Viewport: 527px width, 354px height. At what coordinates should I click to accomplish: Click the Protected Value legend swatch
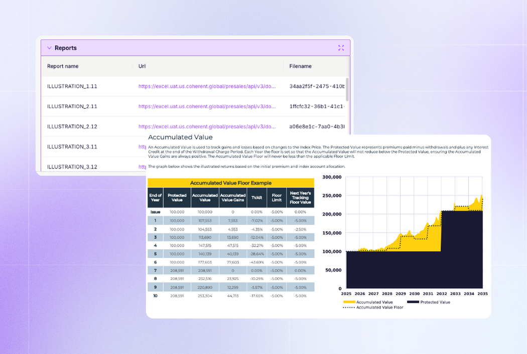coord(413,302)
